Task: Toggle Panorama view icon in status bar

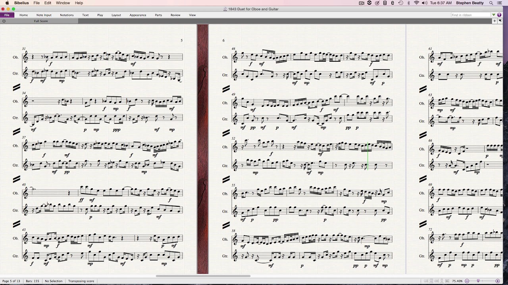Action: [448, 281]
